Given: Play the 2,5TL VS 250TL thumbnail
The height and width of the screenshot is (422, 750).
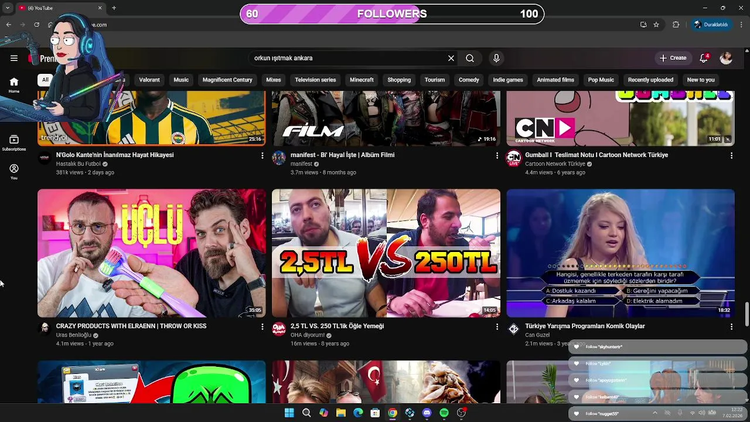Looking at the screenshot, I should pos(386,253).
